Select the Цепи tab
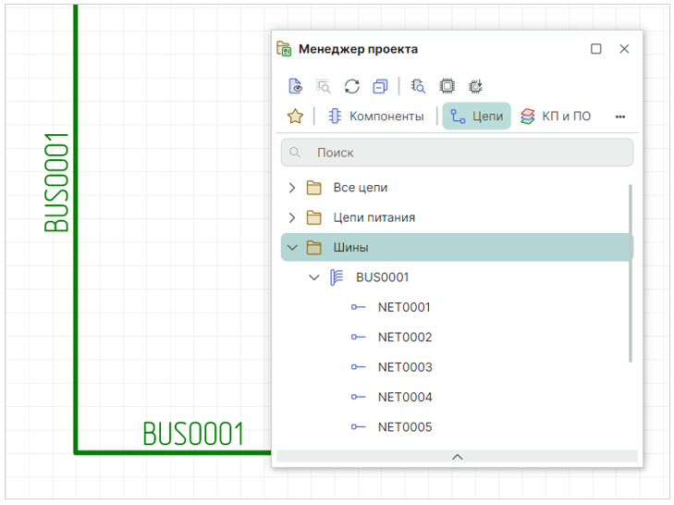 pyautogui.click(x=477, y=117)
